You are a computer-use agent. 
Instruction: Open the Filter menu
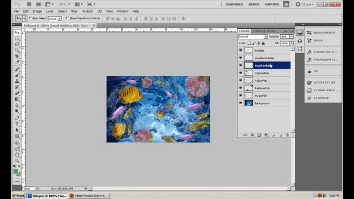coord(74,11)
